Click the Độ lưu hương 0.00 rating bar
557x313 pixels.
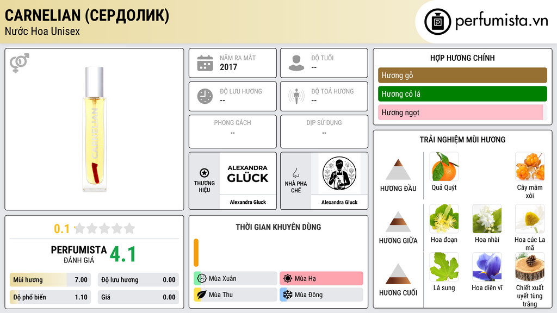point(138,280)
